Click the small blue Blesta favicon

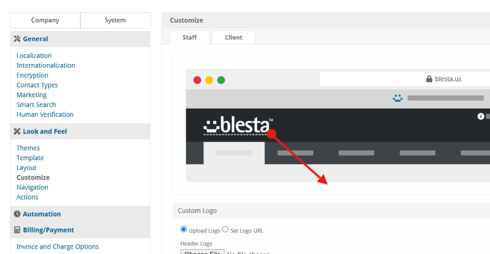click(397, 98)
